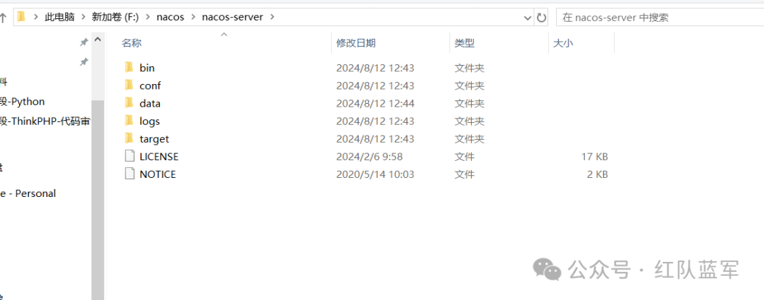Click the sidebar scrollbar thumb
The width and height of the screenshot is (764, 300).
click(x=98, y=199)
